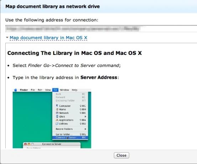Click the Home icon in Go menu
This screenshot has width=197, height=164.
(x=57, y=109)
